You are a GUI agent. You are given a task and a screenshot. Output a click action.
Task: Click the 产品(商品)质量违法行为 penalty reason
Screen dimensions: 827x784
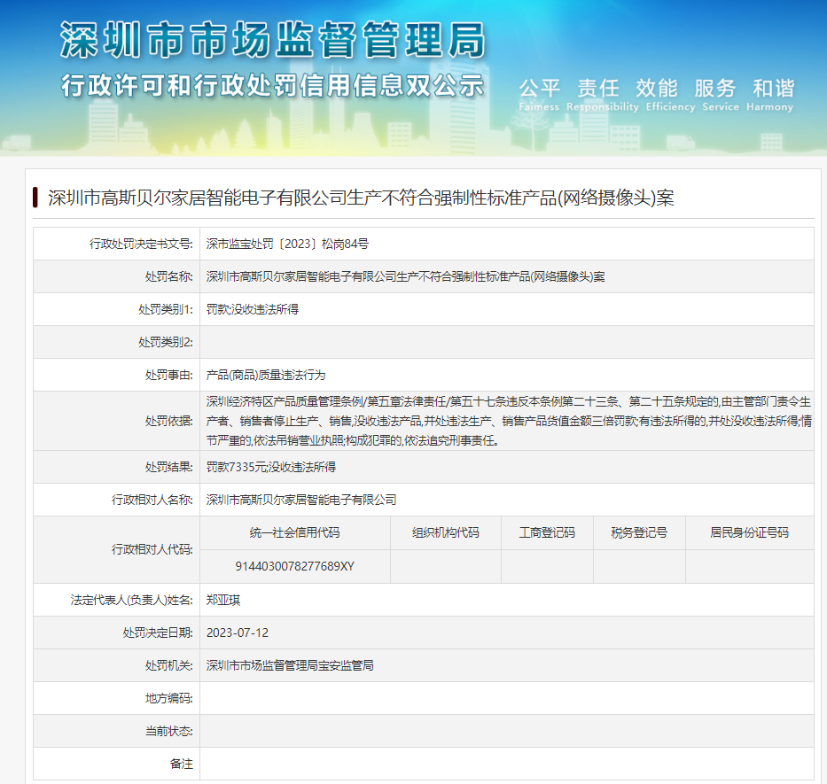265,375
